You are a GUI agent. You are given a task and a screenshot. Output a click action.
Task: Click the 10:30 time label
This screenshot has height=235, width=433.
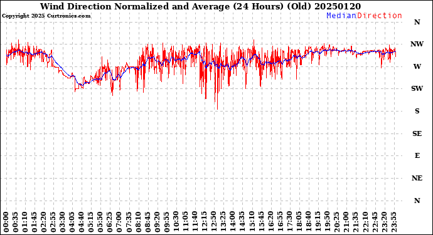pos(176,222)
